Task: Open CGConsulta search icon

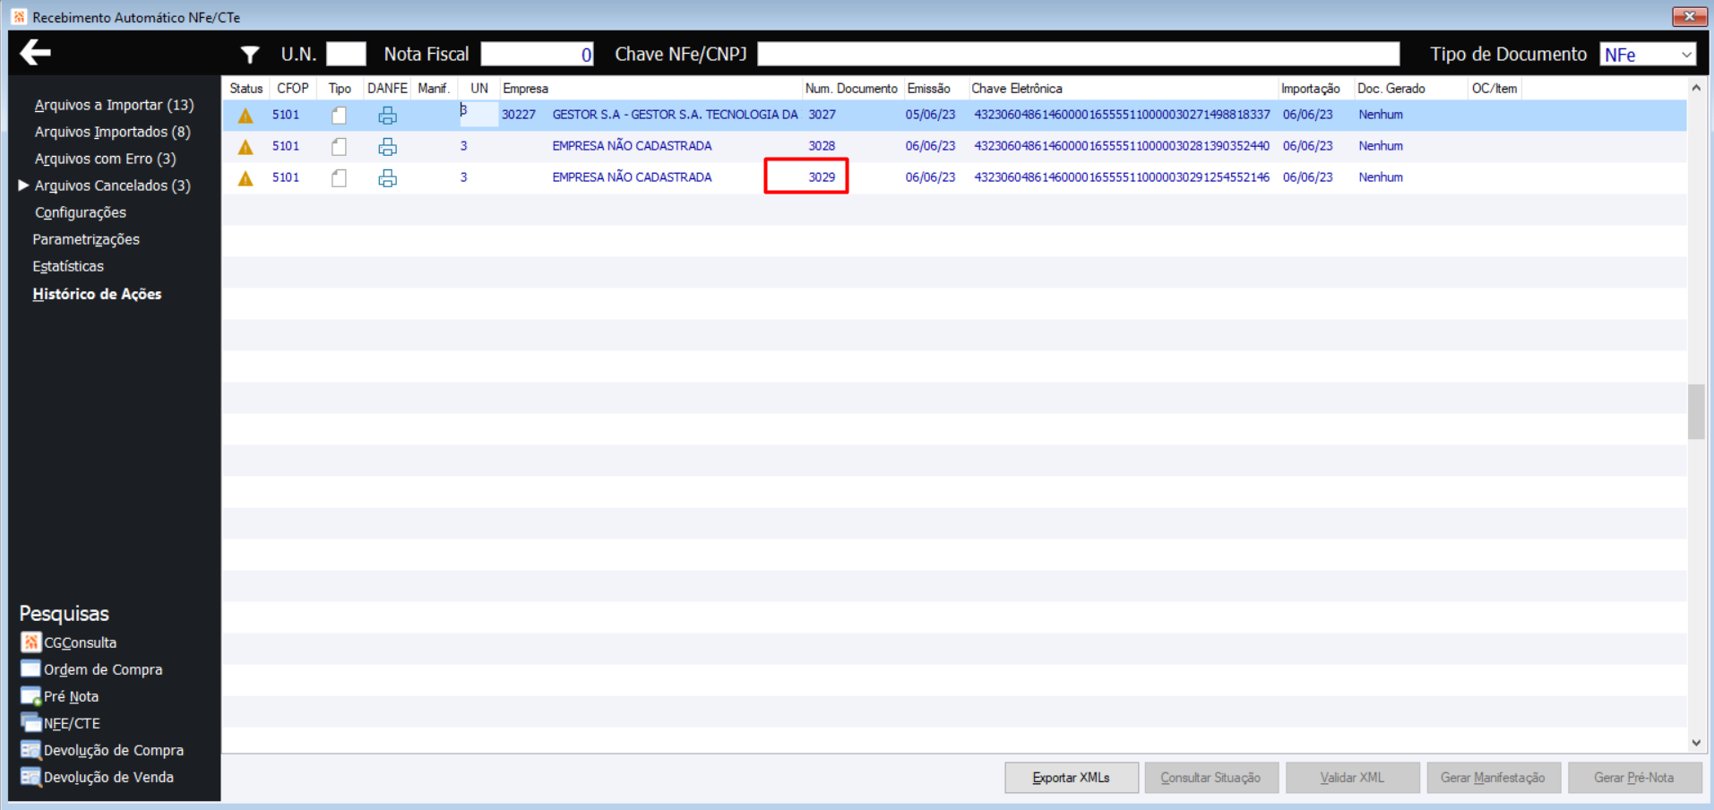Action: tap(30, 642)
